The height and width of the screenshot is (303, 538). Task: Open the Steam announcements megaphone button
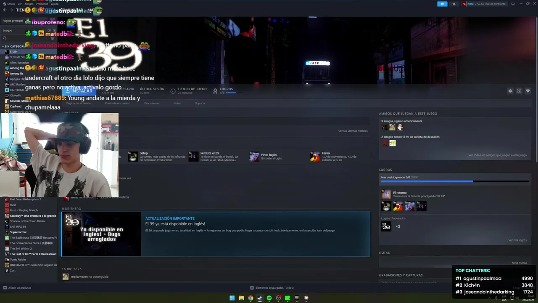(442, 4)
